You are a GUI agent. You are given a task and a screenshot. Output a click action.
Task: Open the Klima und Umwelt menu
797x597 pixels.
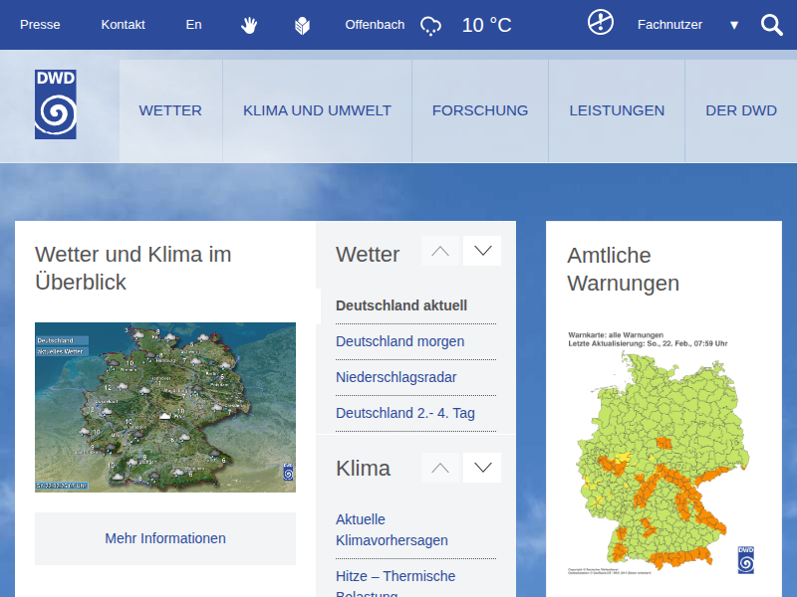tap(317, 110)
